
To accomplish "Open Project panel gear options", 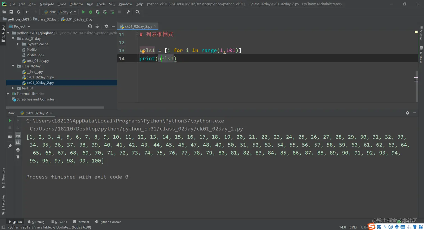I will [106, 26].
